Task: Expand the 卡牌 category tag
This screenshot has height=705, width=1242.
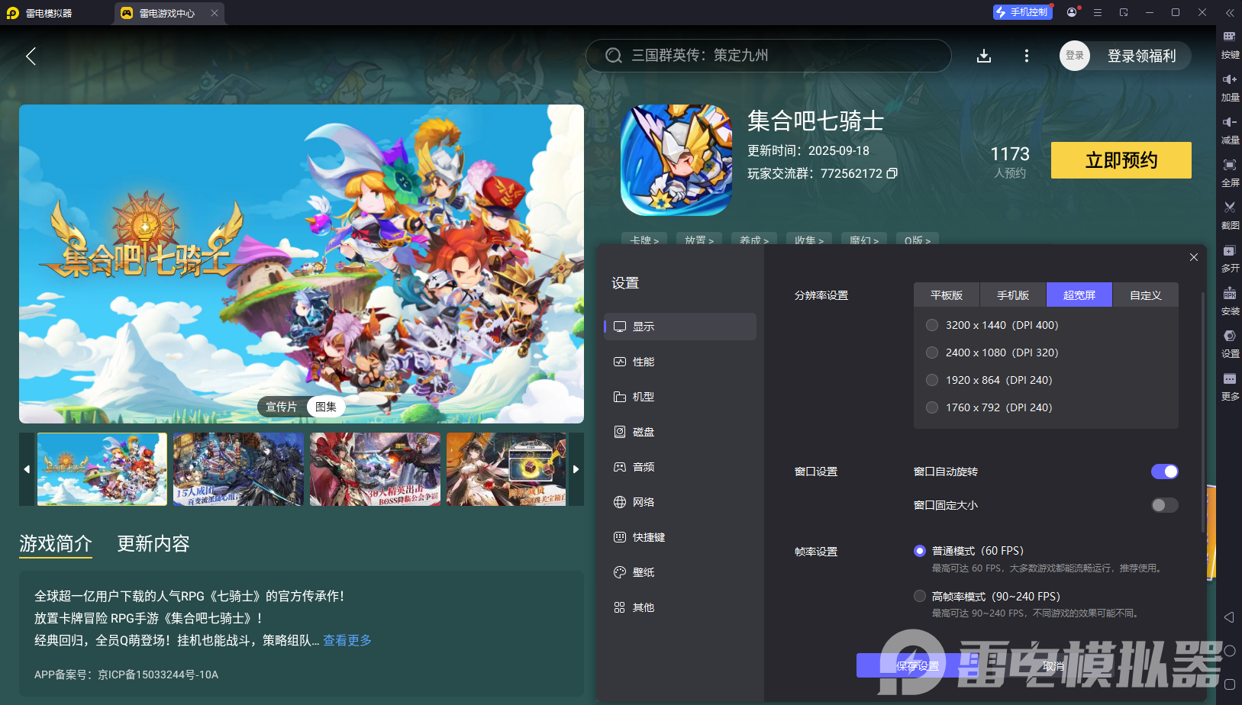Action: (x=644, y=240)
